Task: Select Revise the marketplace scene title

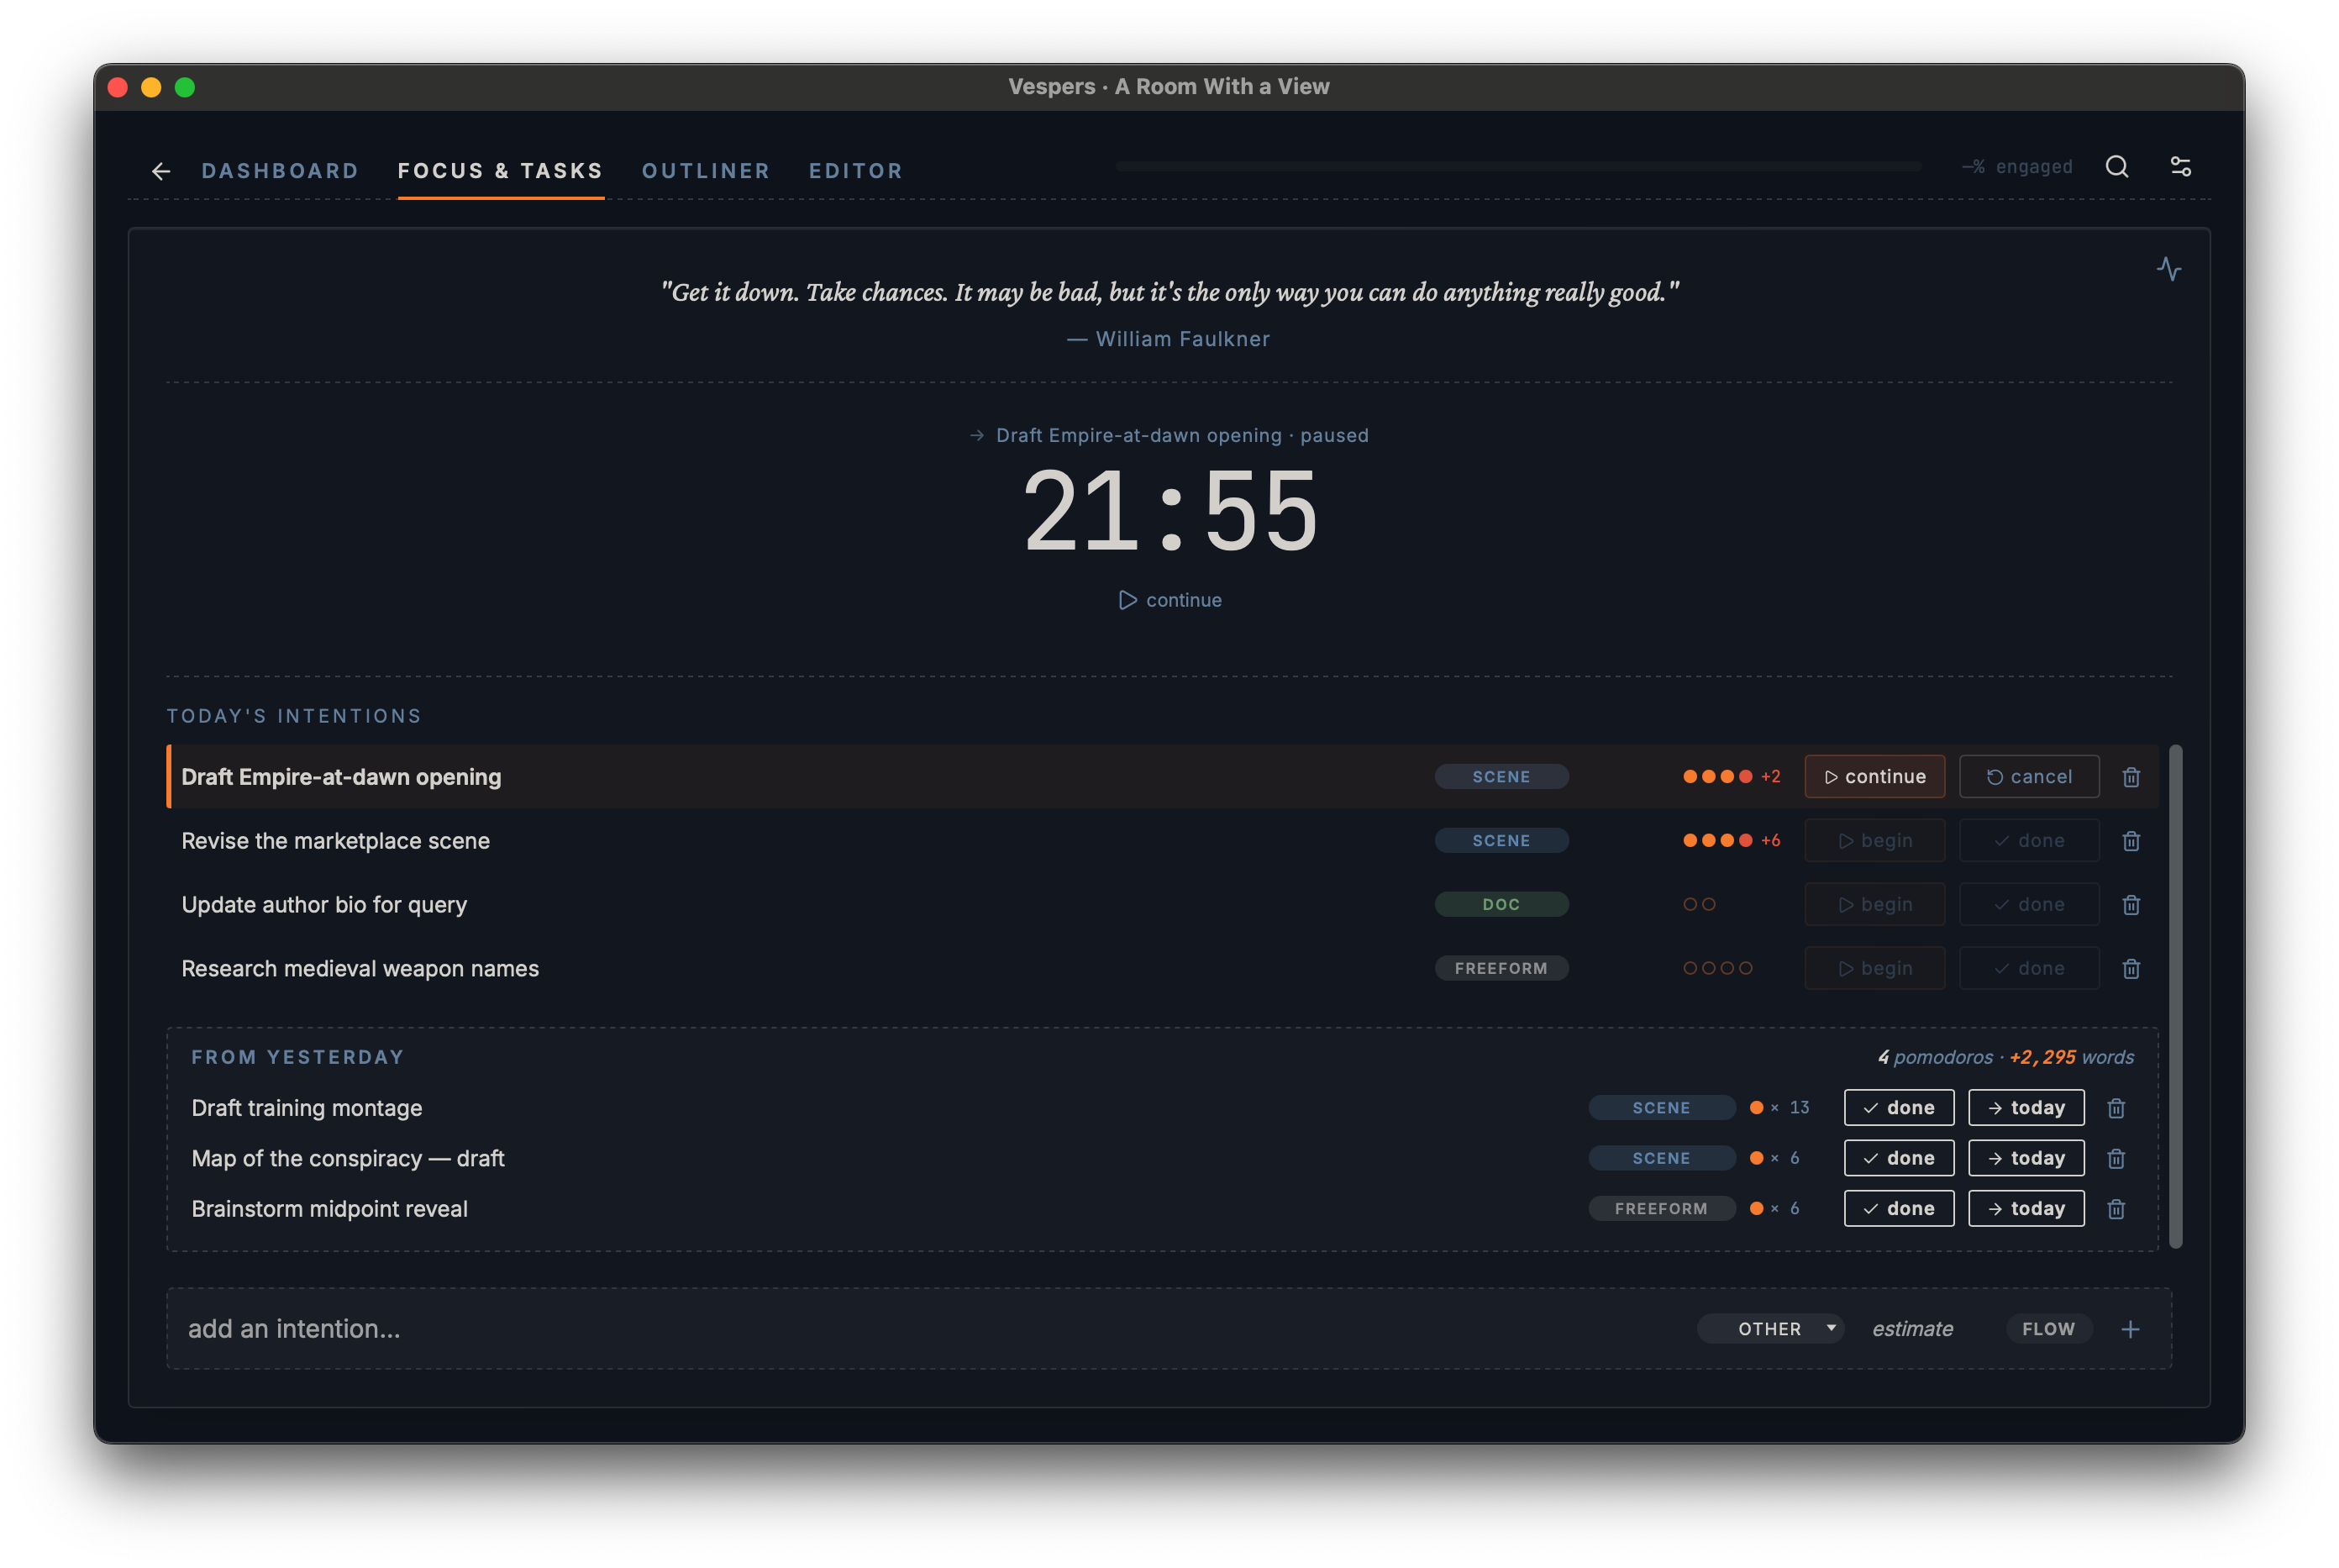Action: tap(335, 841)
